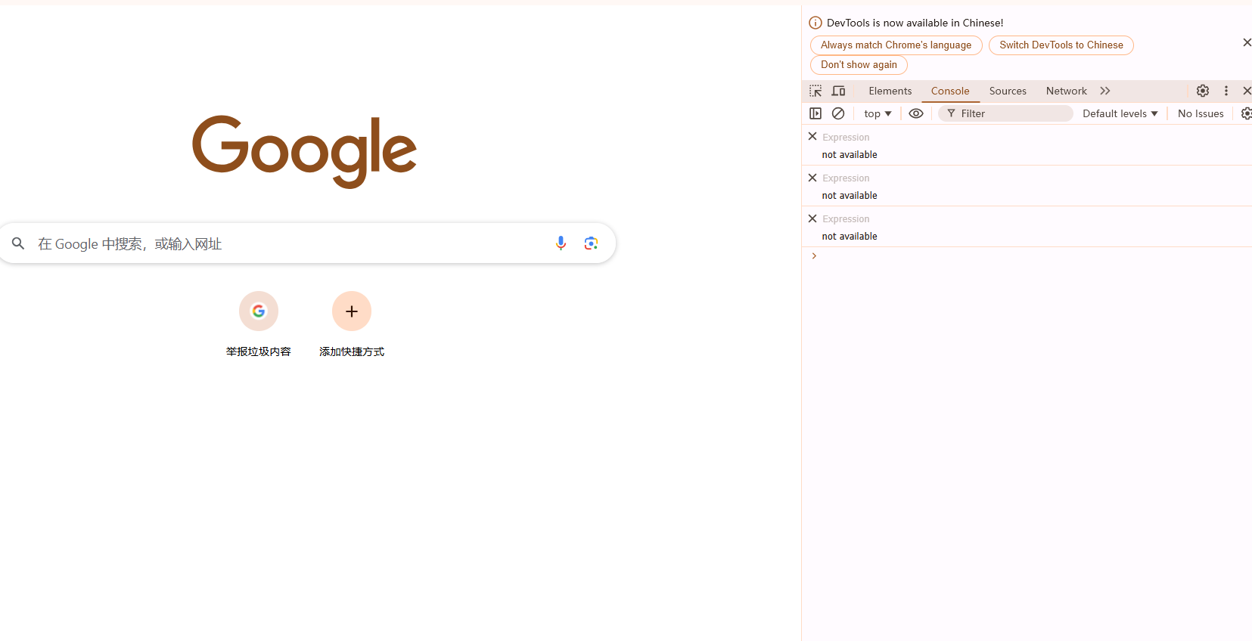Click the console prompt chevron

pyautogui.click(x=814, y=256)
